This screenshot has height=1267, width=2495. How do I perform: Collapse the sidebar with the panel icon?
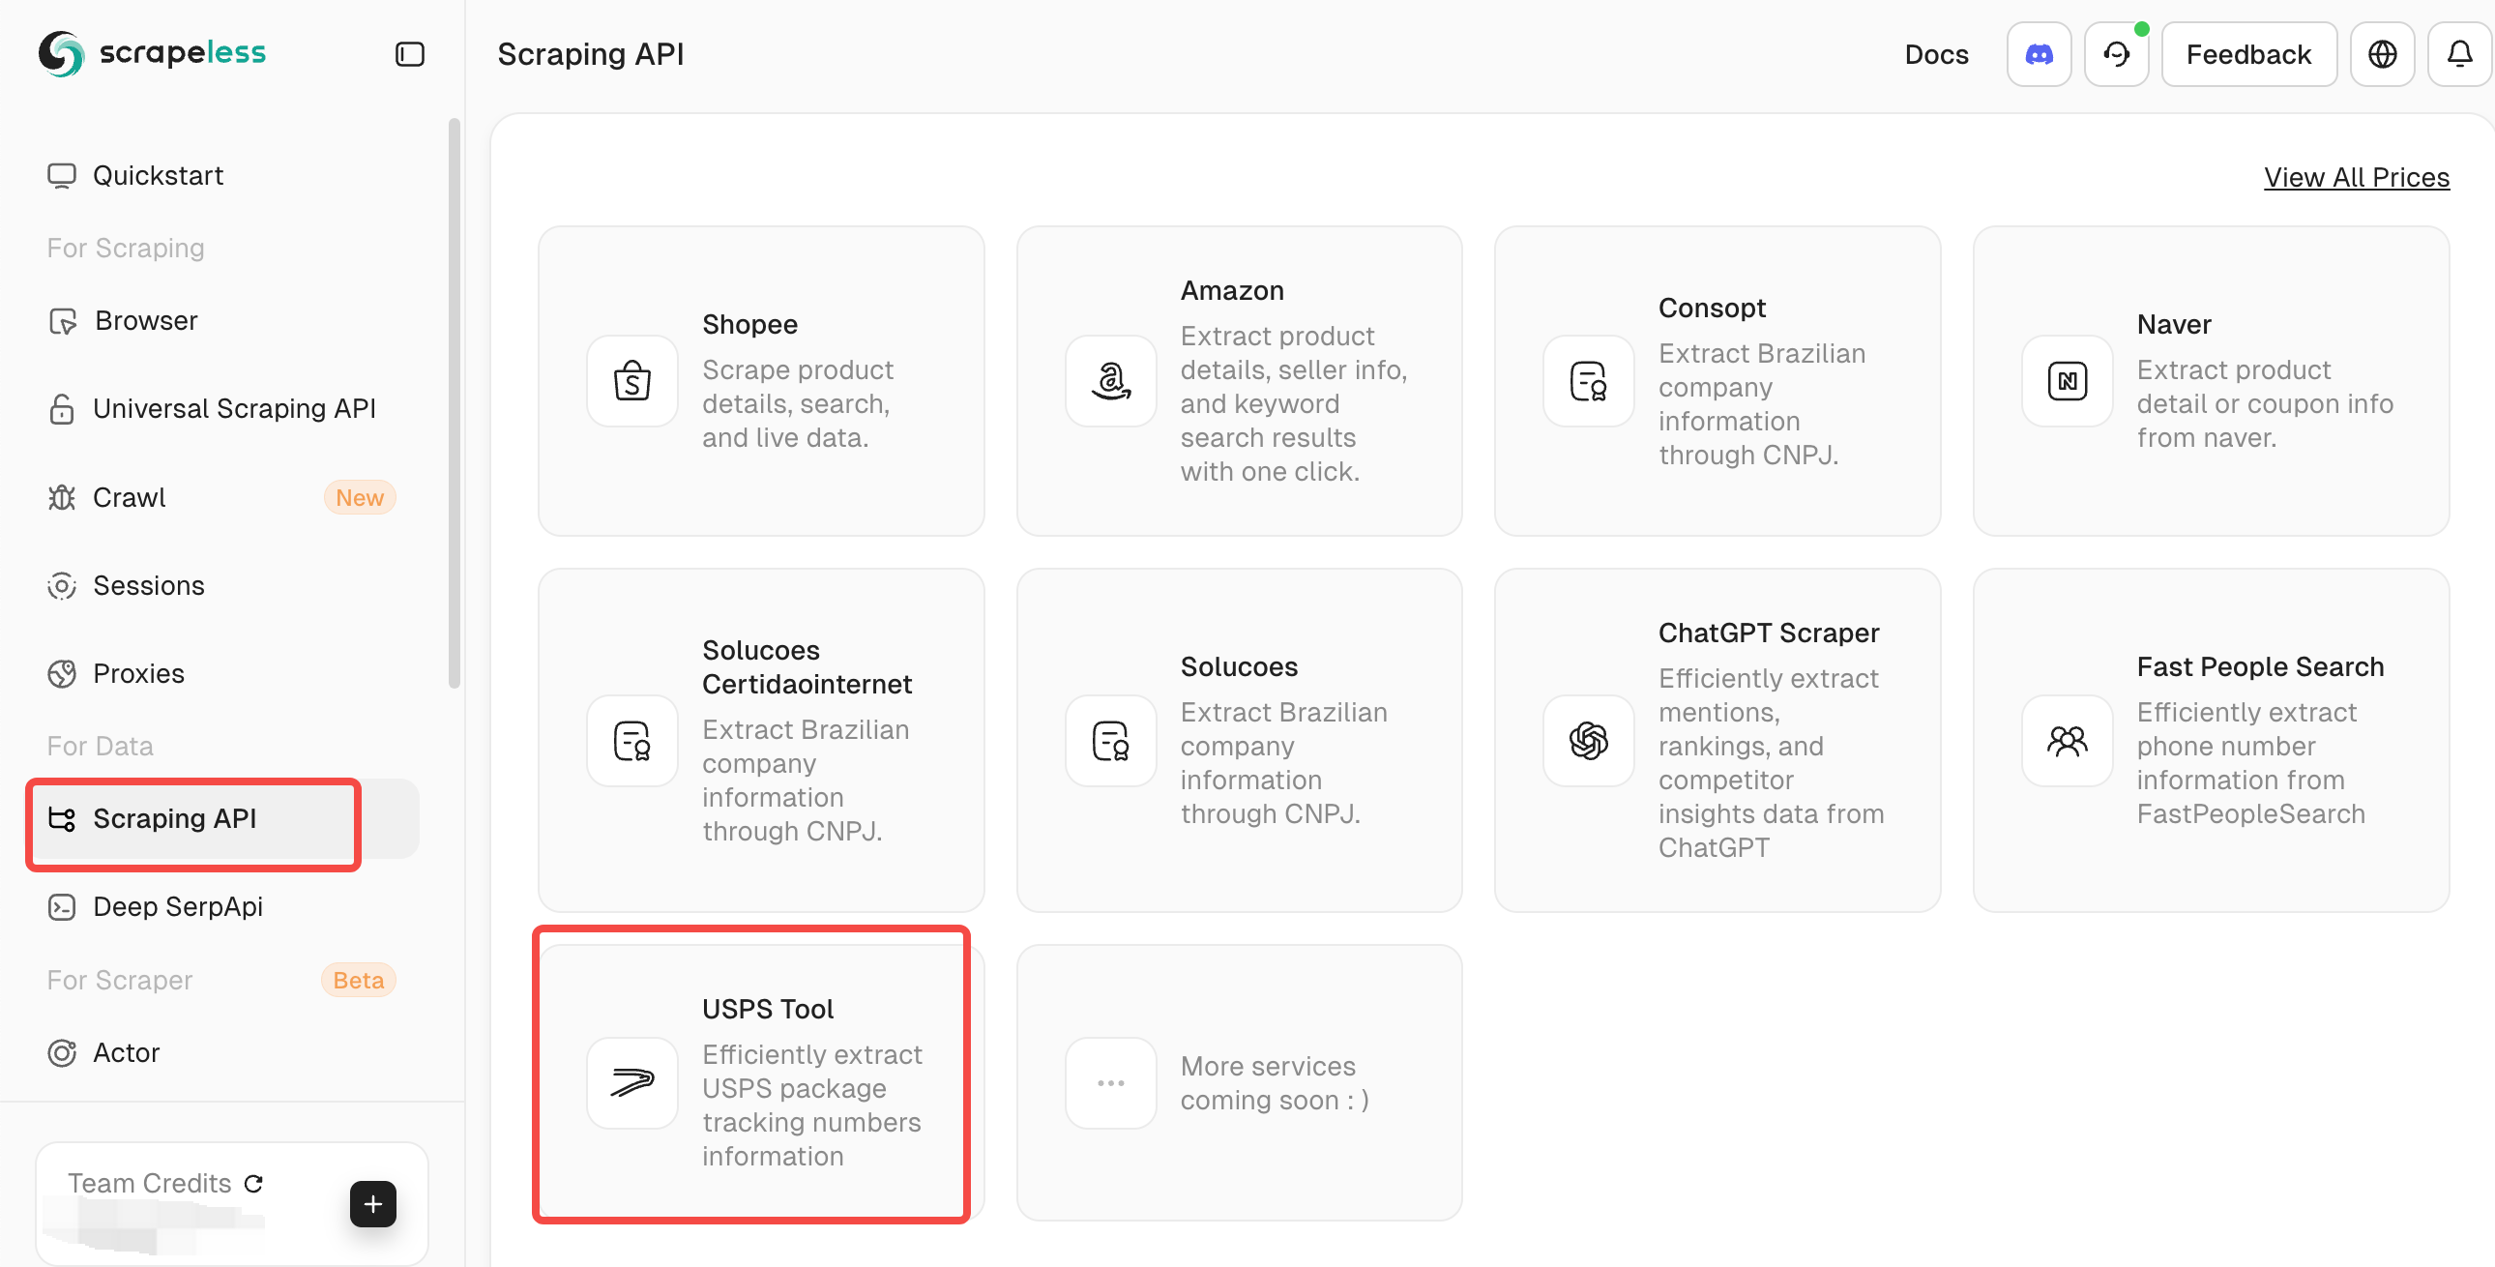[x=410, y=54]
